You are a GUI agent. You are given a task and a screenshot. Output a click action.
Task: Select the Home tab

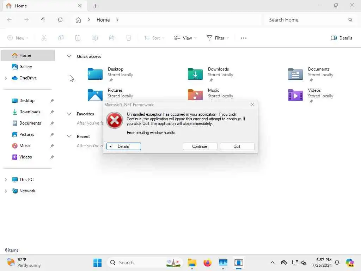pyautogui.click(x=45, y=6)
